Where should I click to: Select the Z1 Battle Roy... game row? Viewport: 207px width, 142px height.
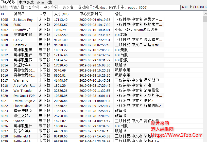82,20
